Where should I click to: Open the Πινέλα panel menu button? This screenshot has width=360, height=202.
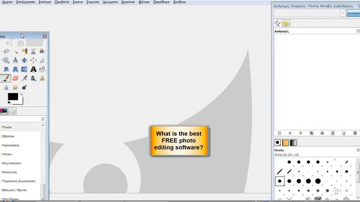pos(358,150)
